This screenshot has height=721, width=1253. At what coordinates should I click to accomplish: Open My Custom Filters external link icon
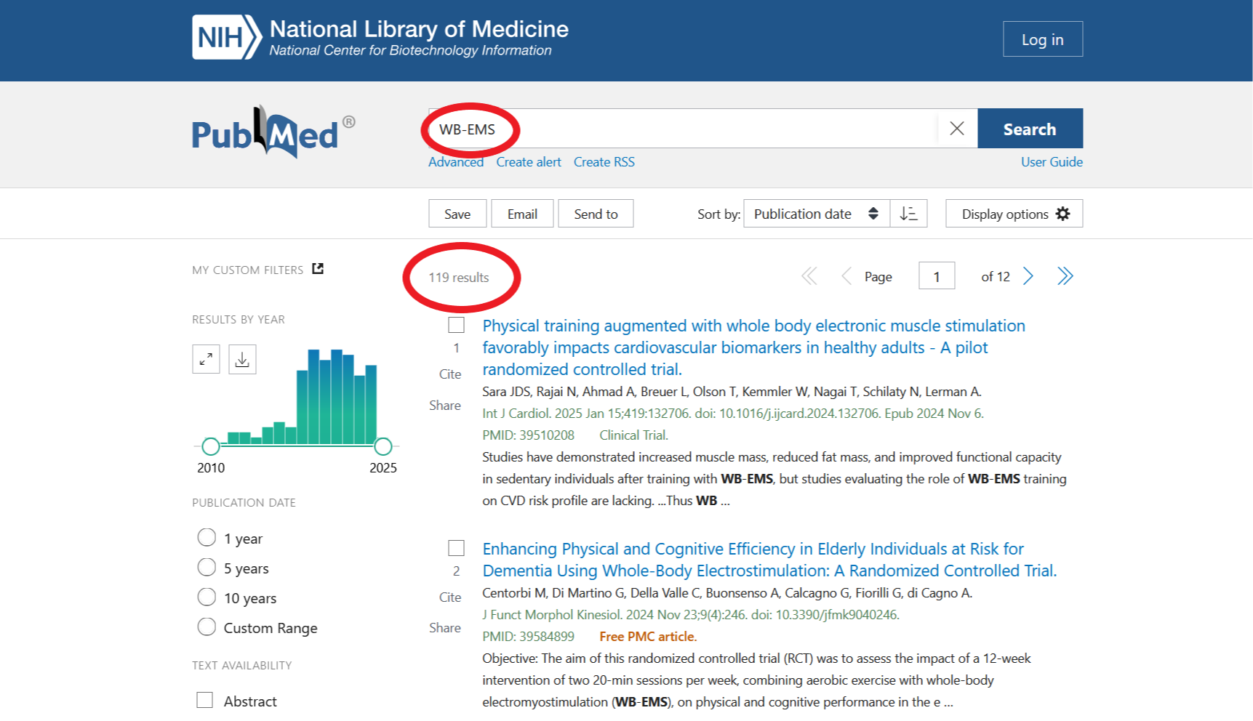click(x=318, y=269)
